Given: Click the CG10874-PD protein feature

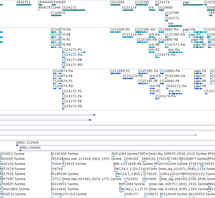Looking at the screenshot, I should point(57,89).
